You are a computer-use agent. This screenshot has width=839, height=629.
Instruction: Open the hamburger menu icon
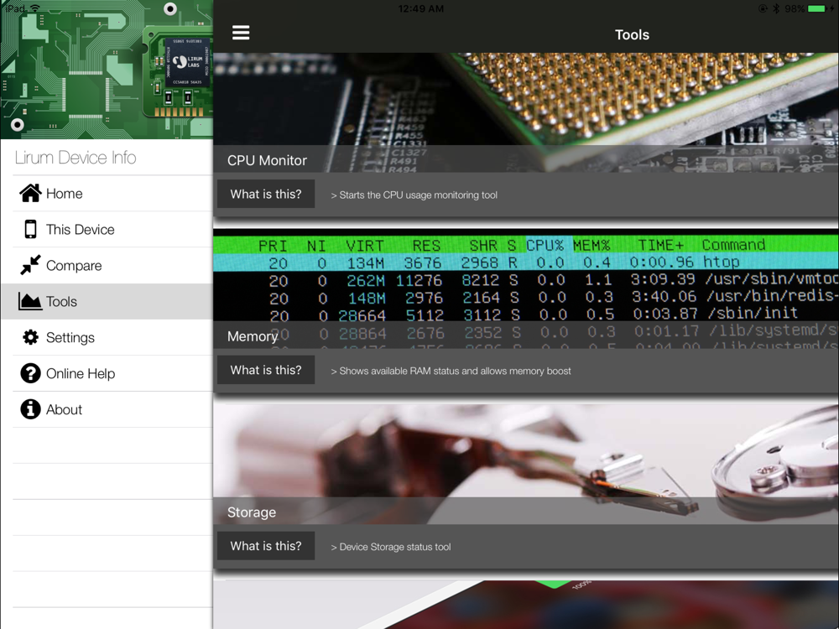pyautogui.click(x=241, y=33)
